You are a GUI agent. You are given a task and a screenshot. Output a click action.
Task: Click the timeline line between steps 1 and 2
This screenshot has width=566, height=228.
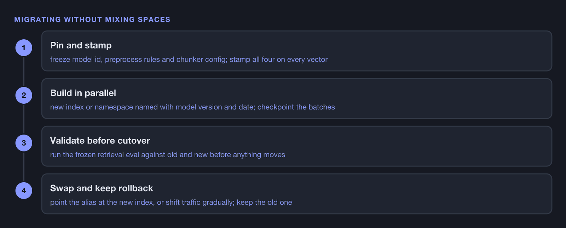coord(24,72)
